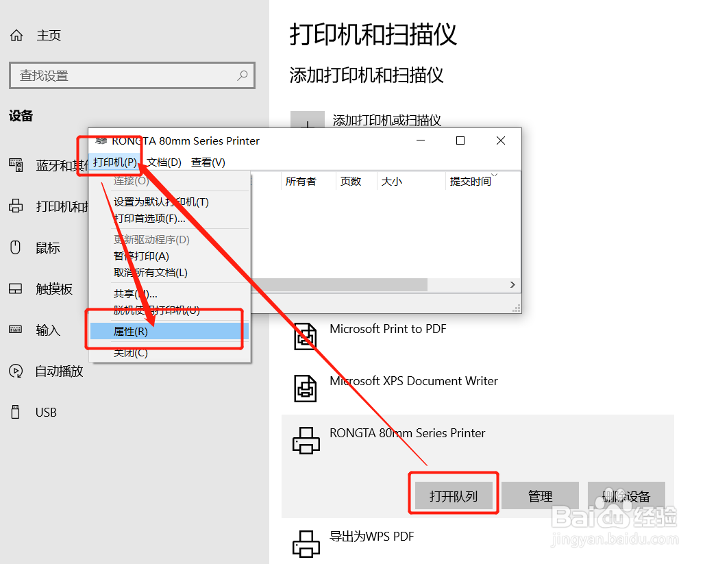Click the 主页 link text
Image resolution: width=718 pixels, height=564 pixels.
(49, 35)
